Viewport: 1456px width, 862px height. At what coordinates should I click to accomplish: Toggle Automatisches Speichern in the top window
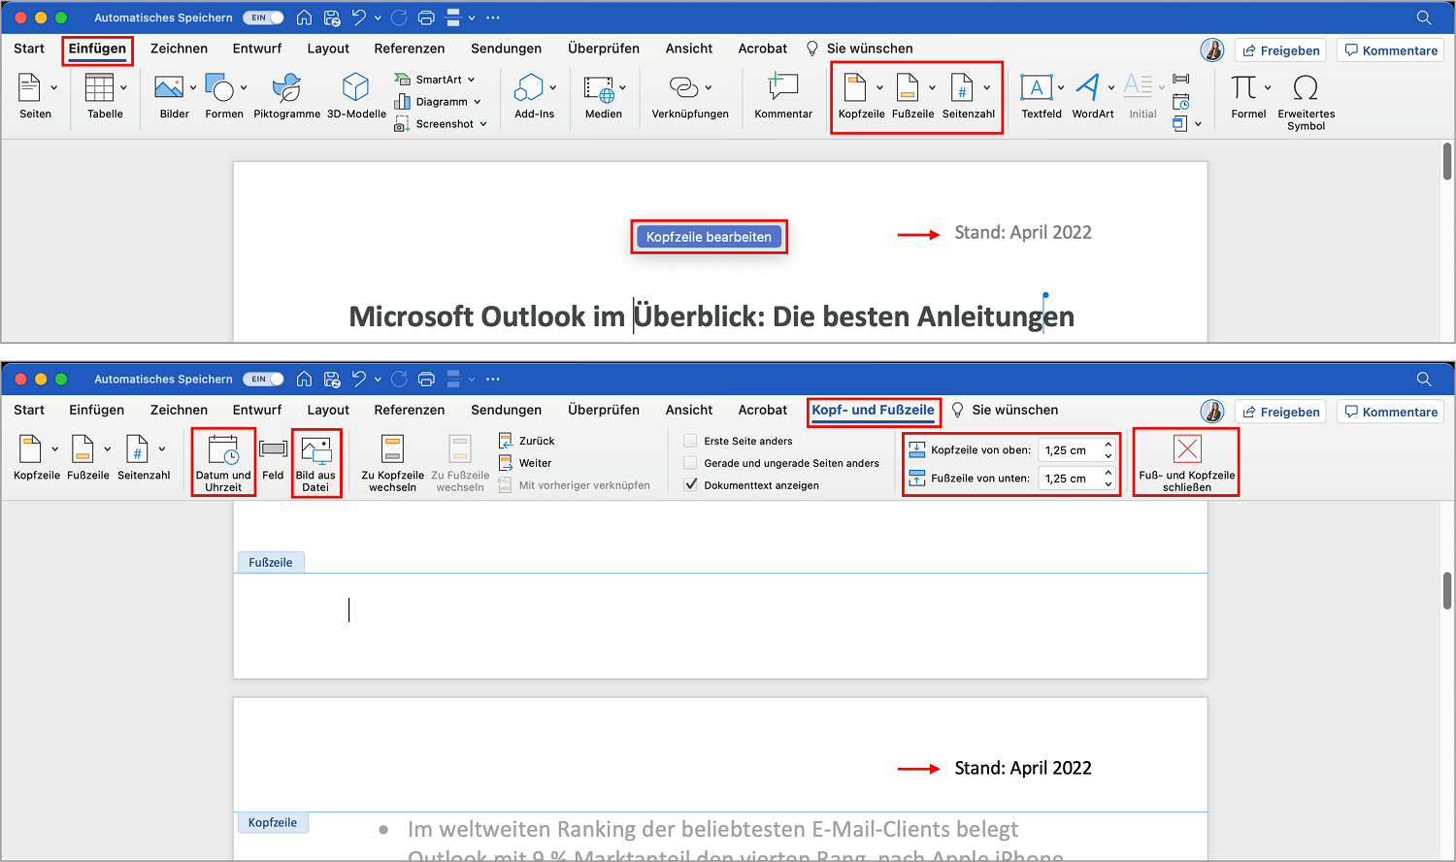(x=263, y=17)
